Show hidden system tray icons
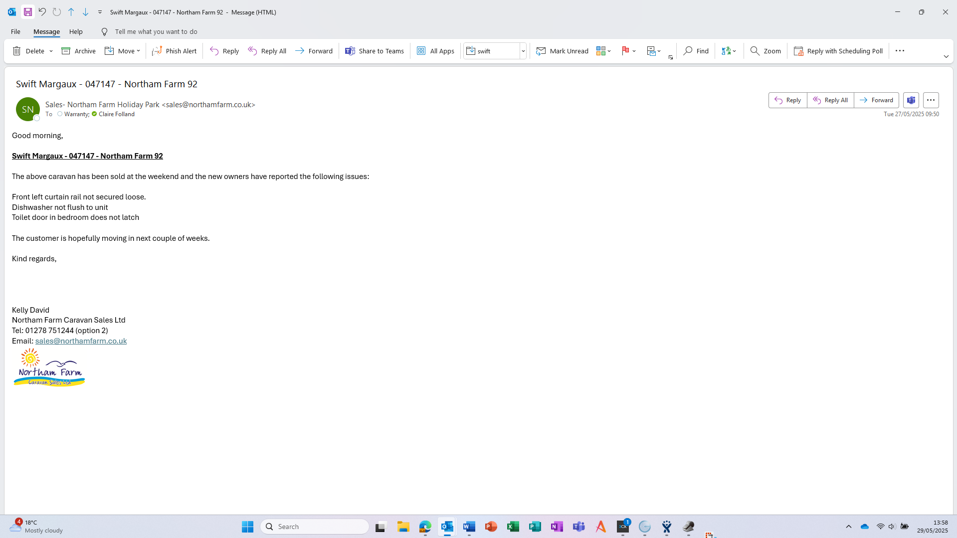Screen dimensions: 957x538 point(848,527)
